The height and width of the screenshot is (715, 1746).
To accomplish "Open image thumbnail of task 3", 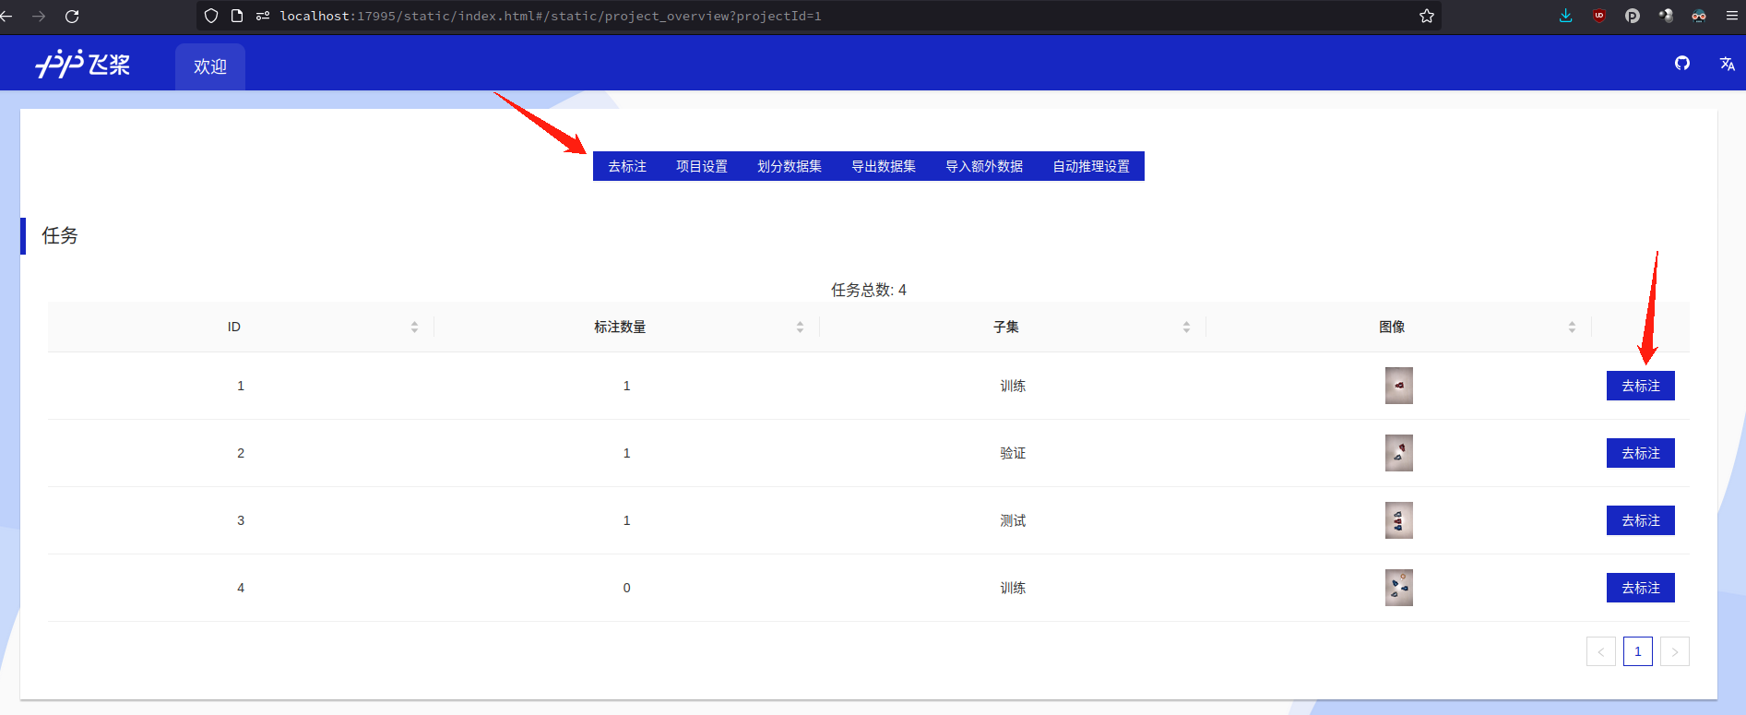I will [1399, 520].
